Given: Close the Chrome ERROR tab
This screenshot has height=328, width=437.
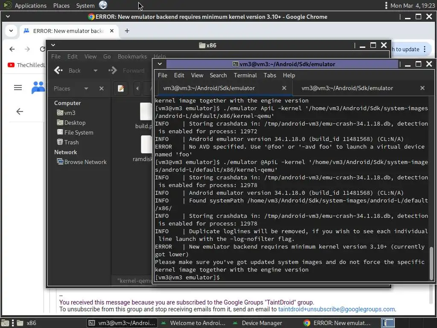Looking at the screenshot, I should pos(112,31).
